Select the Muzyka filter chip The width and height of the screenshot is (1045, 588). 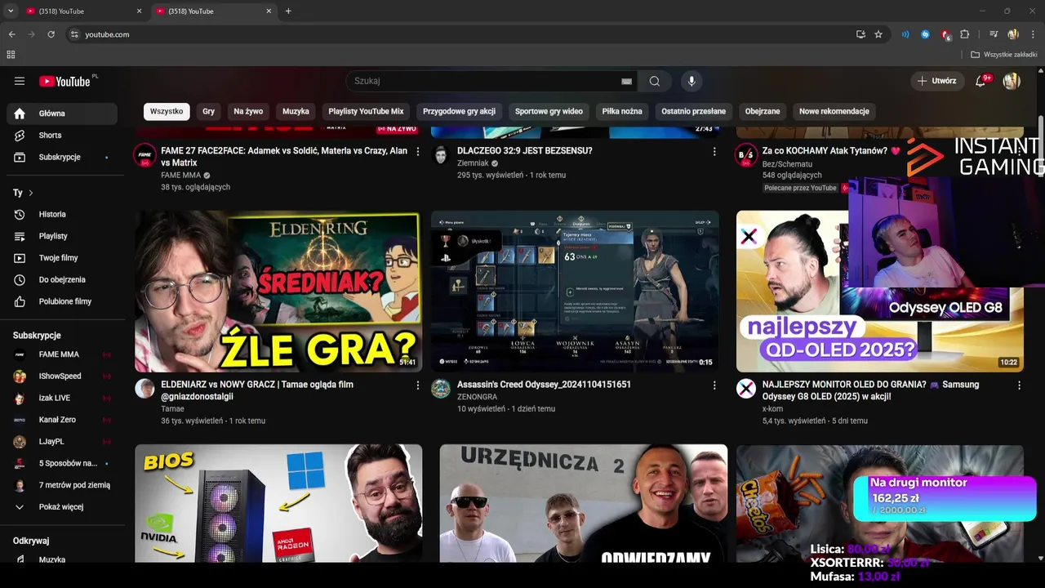(296, 111)
